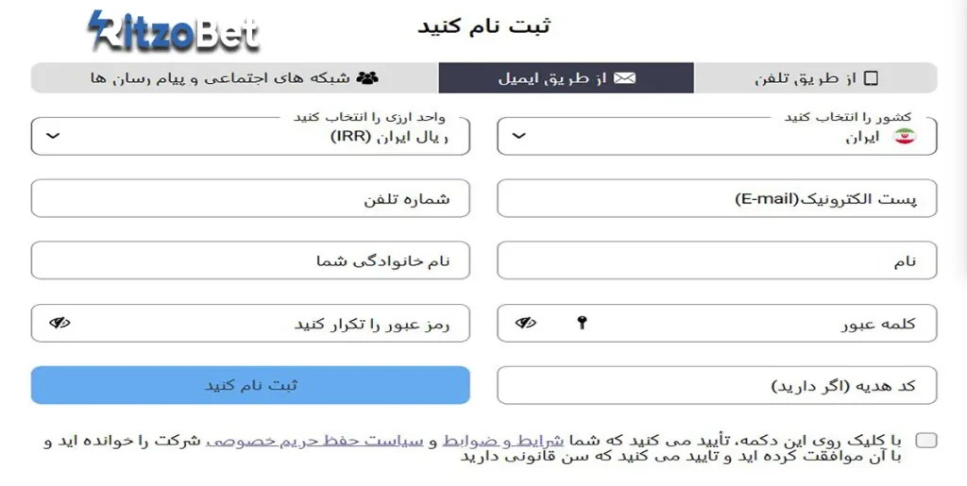The width and height of the screenshot is (967, 486).
Task: Click the E-mail input field
Action: click(717, 199)
